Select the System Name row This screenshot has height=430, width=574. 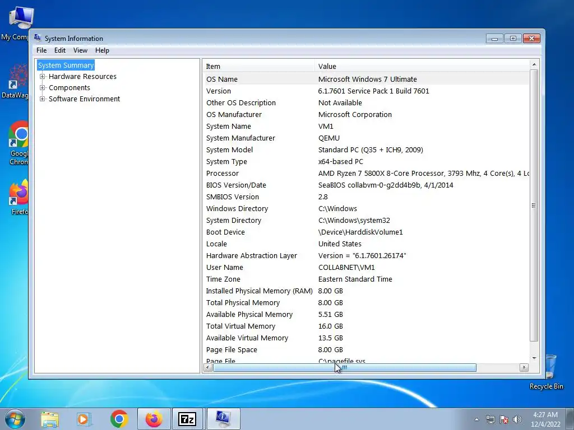coord(366,126)
